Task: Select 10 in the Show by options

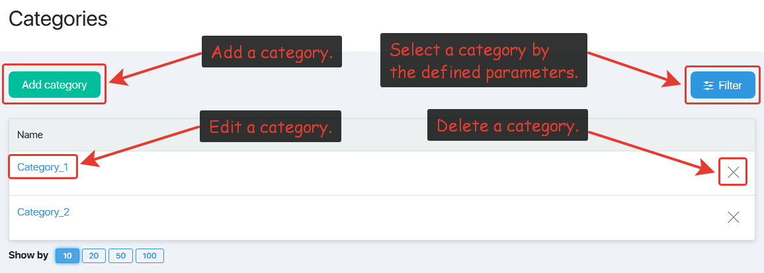Action: click(x=67, y=256)
